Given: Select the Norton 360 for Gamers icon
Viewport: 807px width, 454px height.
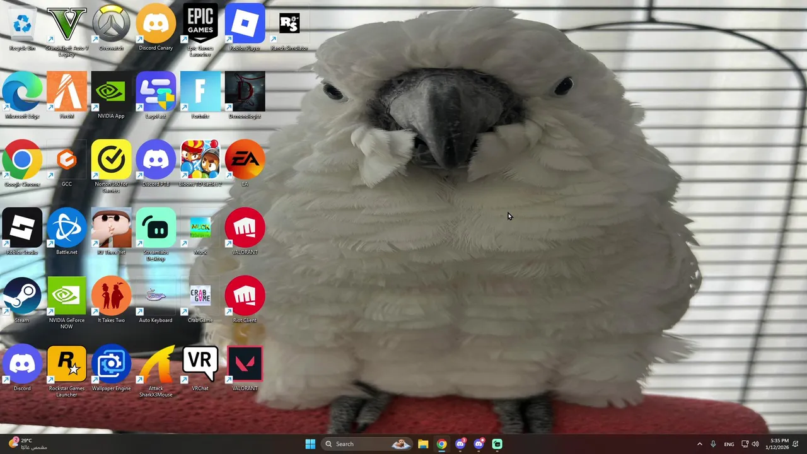Looking at the screenshot, I should tap(112, 166).
